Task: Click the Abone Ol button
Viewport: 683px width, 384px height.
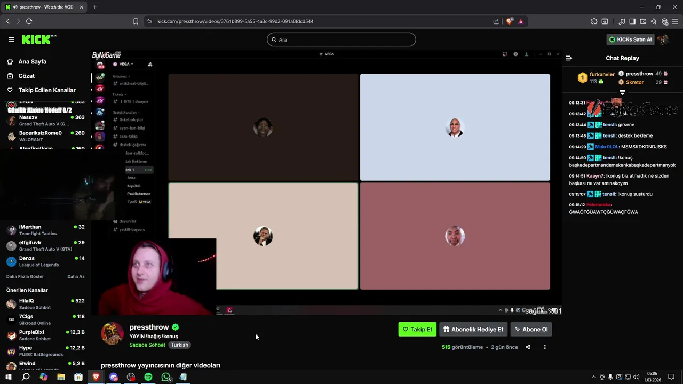Action: point(531,330)
